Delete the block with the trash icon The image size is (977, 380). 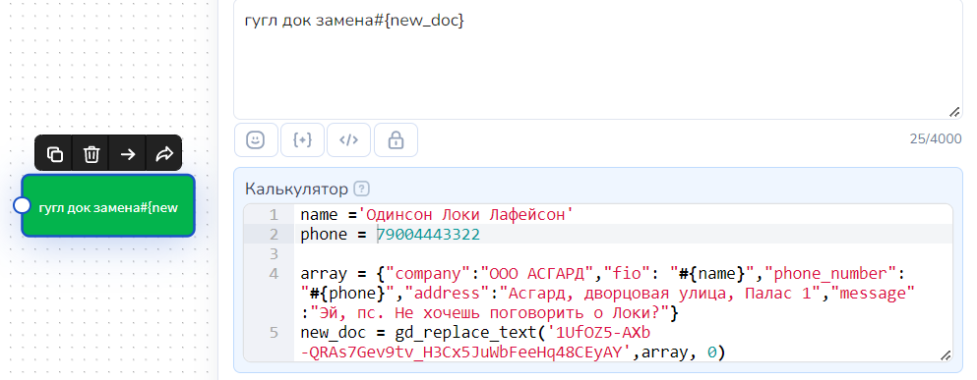(92, 153)
